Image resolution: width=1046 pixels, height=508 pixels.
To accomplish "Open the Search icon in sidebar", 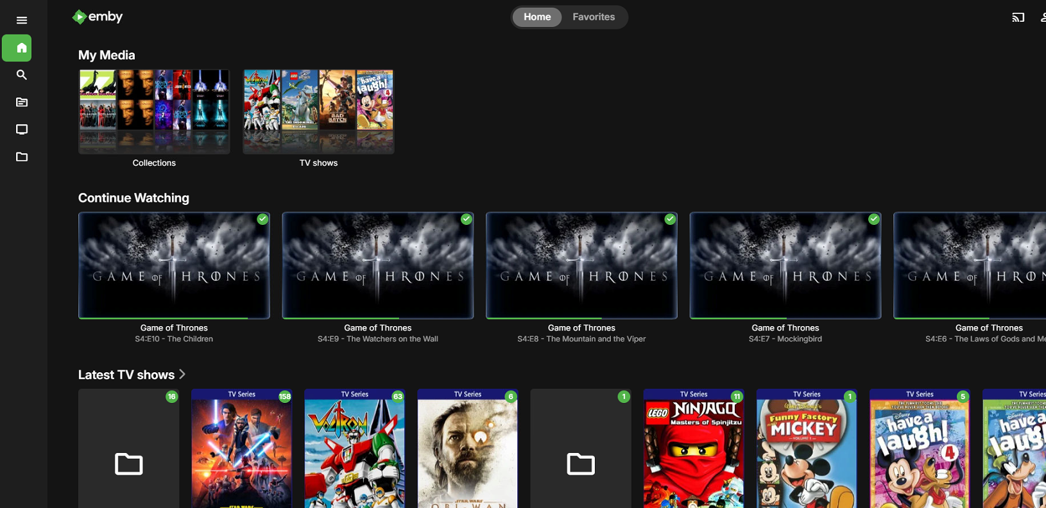I will point(21,75).
